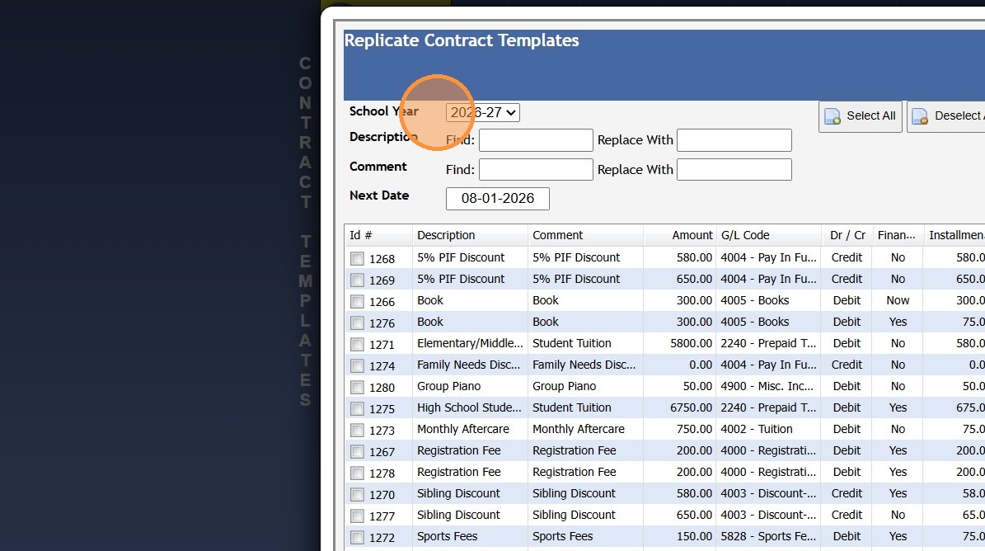985x551 pixels.
Task: Click Sibling Discount description for Id 1277
Action: coord(470,515)
